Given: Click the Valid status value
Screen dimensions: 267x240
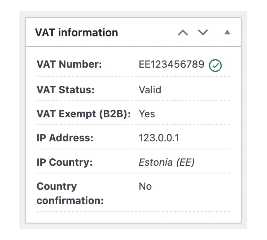Looking at the screenshot, I should coord(150,90).
